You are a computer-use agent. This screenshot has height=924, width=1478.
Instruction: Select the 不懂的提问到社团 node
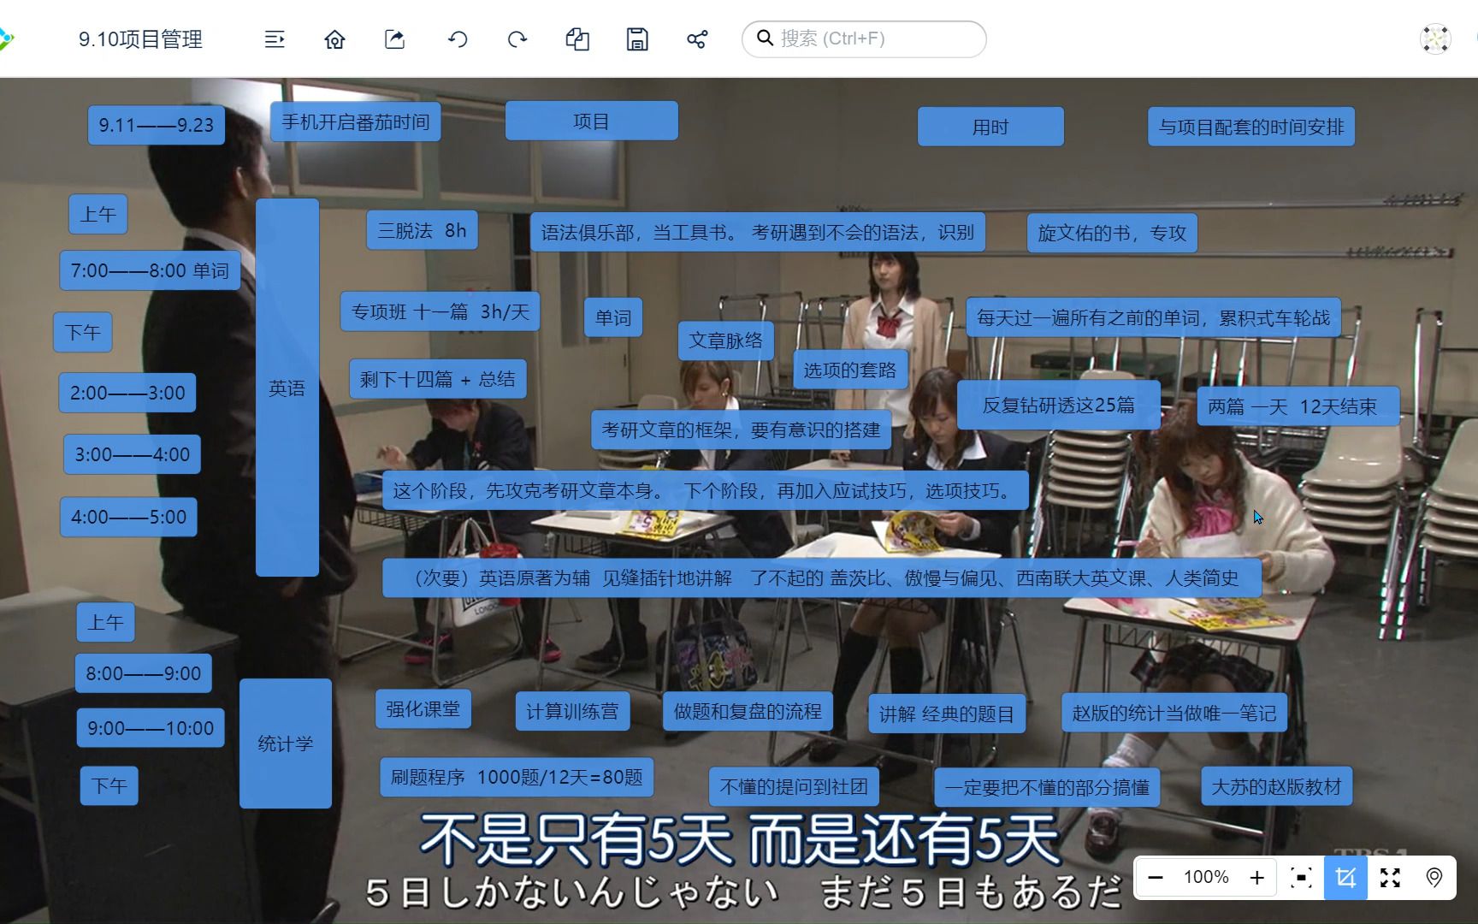click(794, 786)
